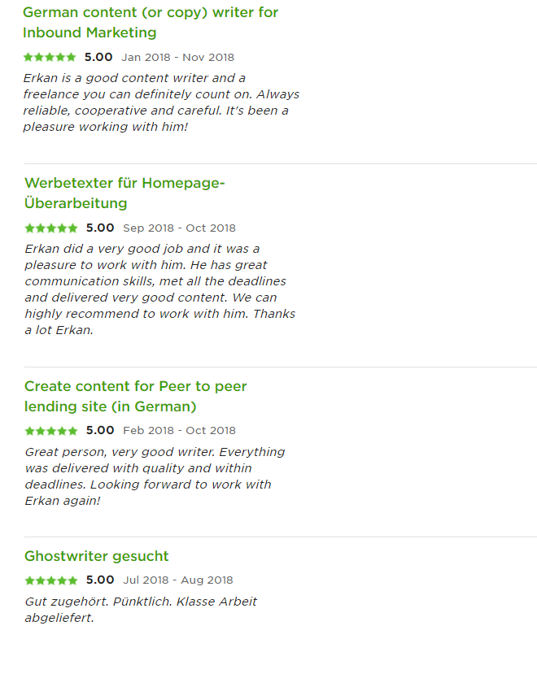Image resolution: width=537 pixels, height=678 pixels.
Task: Click date range 'Feb 2018 - Oct 2018'
Action: (x=179, y=431)
